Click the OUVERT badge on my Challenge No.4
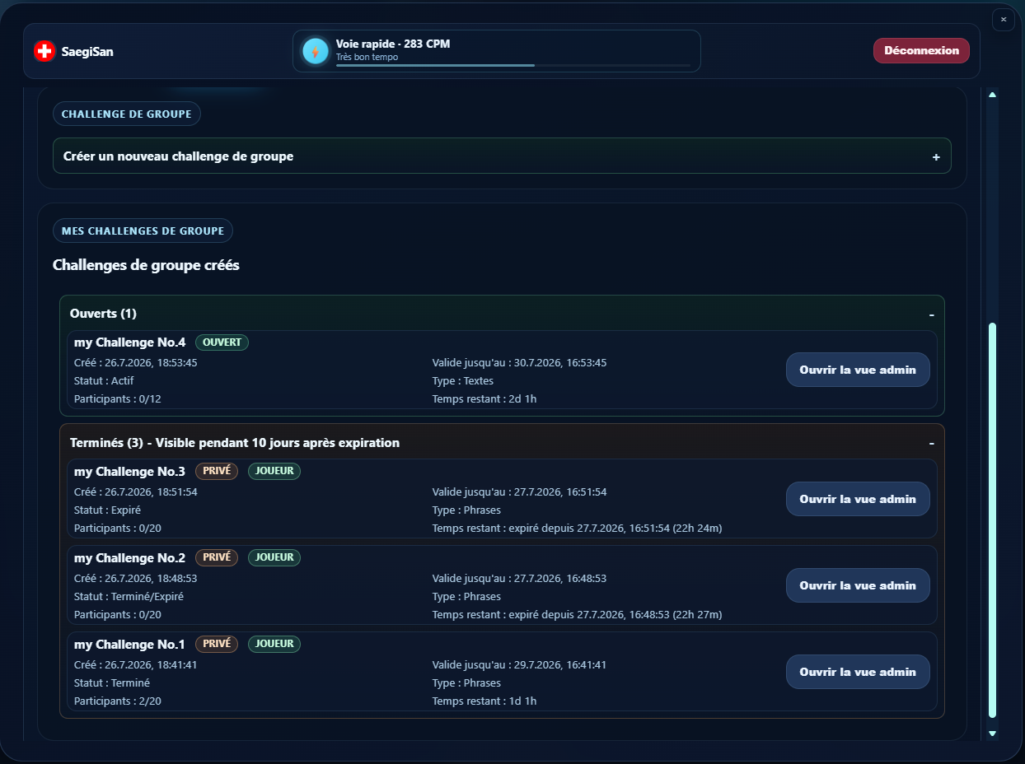 pos(222,342)
